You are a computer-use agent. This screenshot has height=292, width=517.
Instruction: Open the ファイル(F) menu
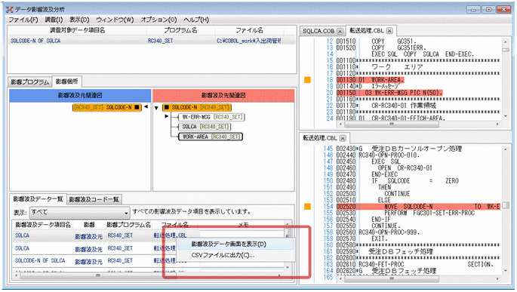tap(23, 20)
